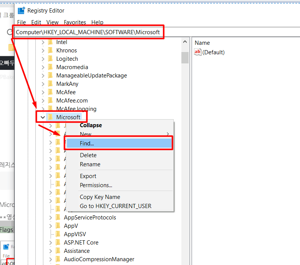Collapse the Microsoft key chevron

(43, 117)
